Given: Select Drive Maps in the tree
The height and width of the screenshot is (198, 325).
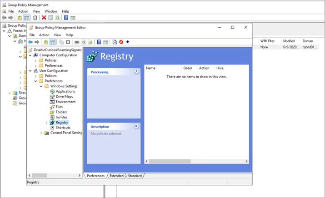Looking at the screenshot, I should 64,97.
